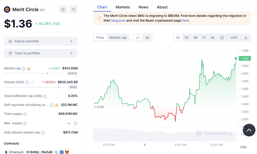Click the Track in portfolio button
Image resolution: width=257 pixels, height=154 pixels.
(x=41, y=53)
